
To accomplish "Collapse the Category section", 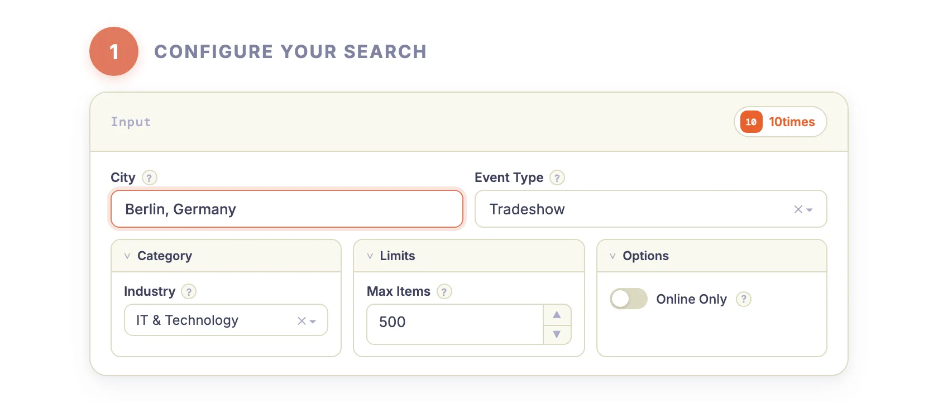I will coord(127,256).
